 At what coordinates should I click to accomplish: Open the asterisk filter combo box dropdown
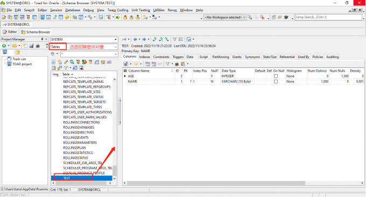tap(116, 54)
